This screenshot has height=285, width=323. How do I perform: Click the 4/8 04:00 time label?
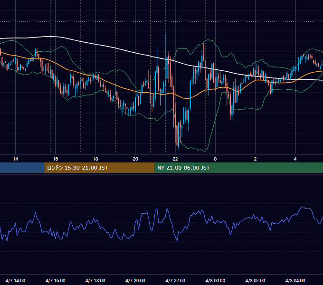(x=295, y=280)
